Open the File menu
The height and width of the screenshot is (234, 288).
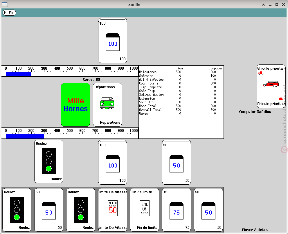pos(9,12)
